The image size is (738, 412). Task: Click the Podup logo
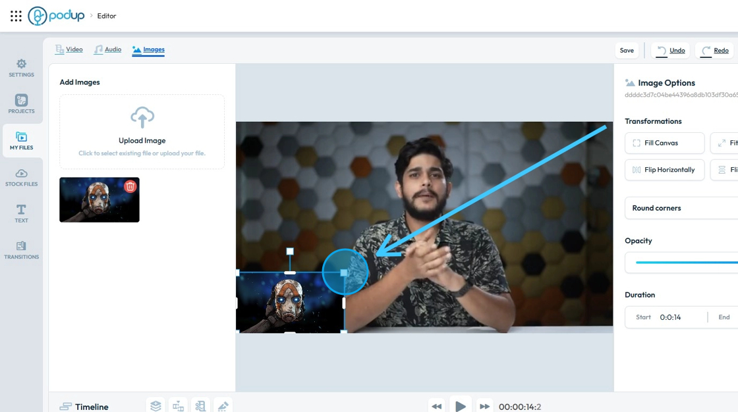click(56, 16)
